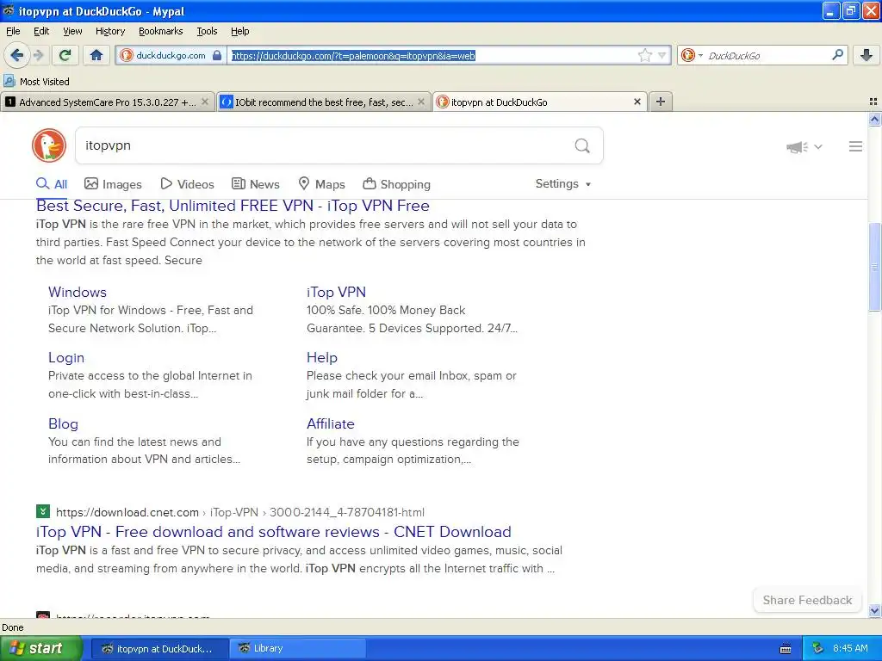
Task: Open the Bookmarks menu
Action: (160, 31)
